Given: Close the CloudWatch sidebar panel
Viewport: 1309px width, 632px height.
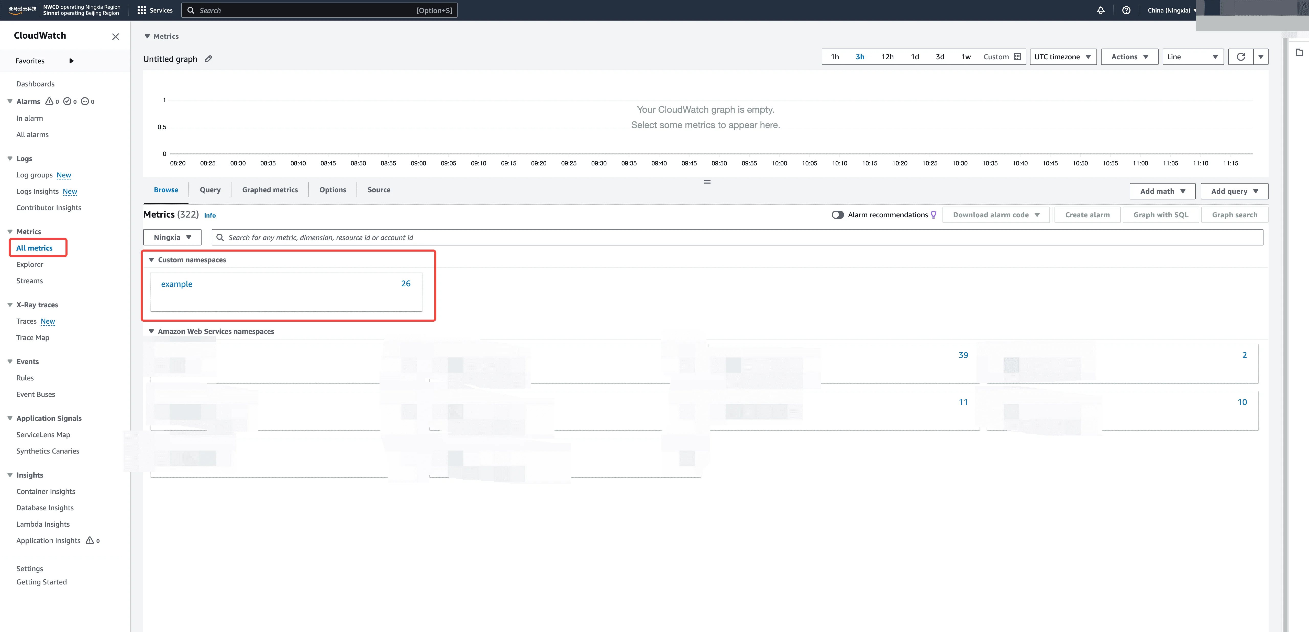Looking at the screenshot, I should [115, 37].
